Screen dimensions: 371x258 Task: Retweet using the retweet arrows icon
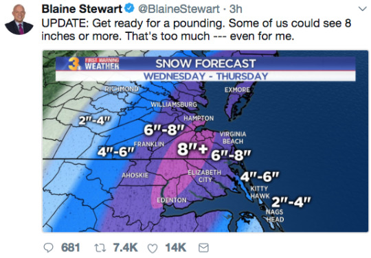100,248
